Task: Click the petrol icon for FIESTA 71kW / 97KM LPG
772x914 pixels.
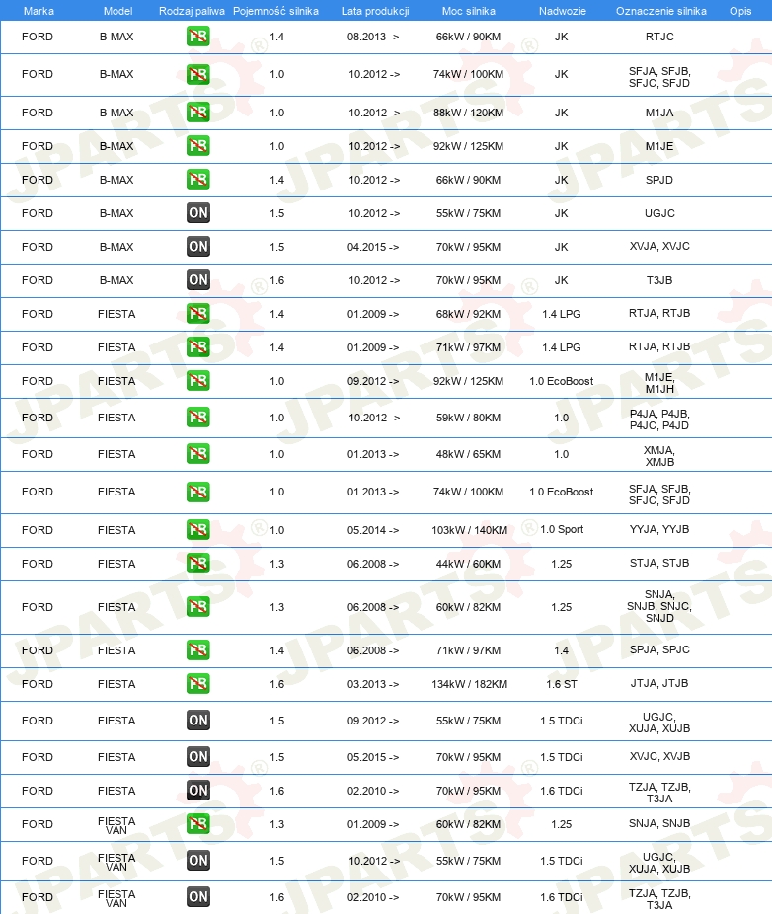Action: [198, 347]
